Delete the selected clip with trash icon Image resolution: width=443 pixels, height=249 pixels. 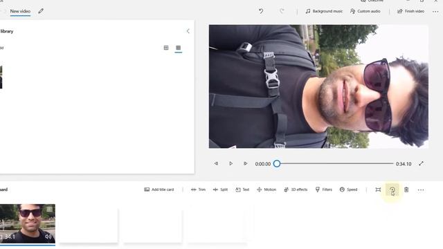[x=406, y=190]
